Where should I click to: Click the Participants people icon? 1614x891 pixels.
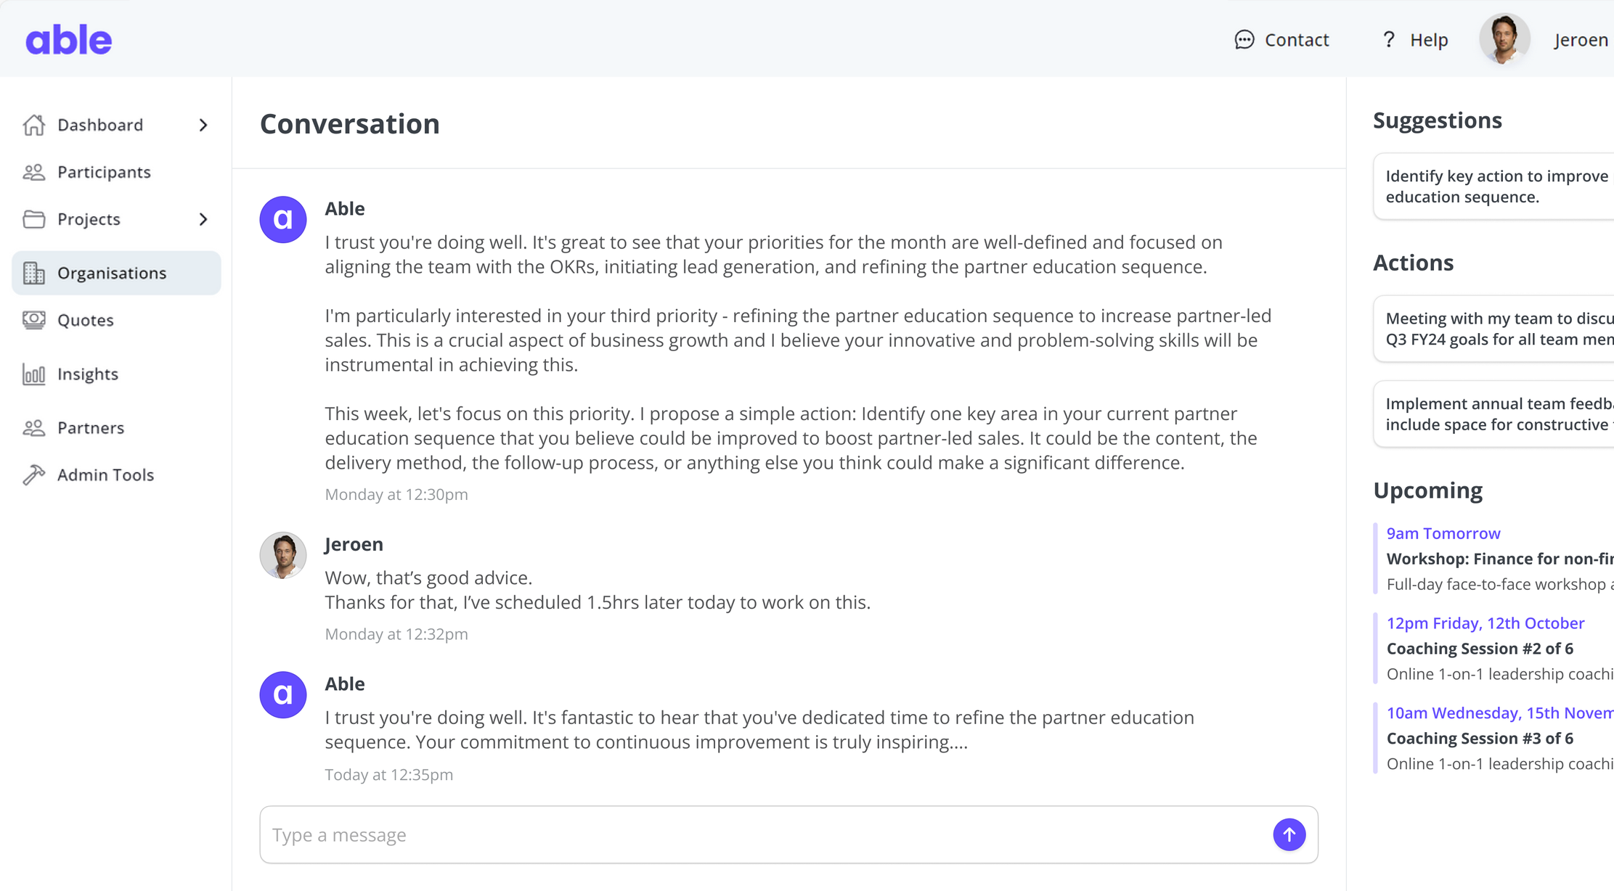tap(34, 172)
